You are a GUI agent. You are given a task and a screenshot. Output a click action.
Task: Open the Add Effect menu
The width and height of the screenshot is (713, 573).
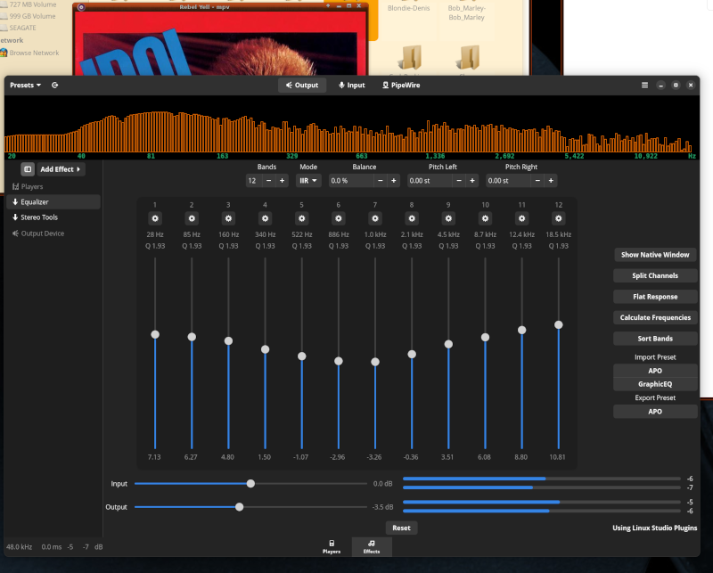coord(61,169)
